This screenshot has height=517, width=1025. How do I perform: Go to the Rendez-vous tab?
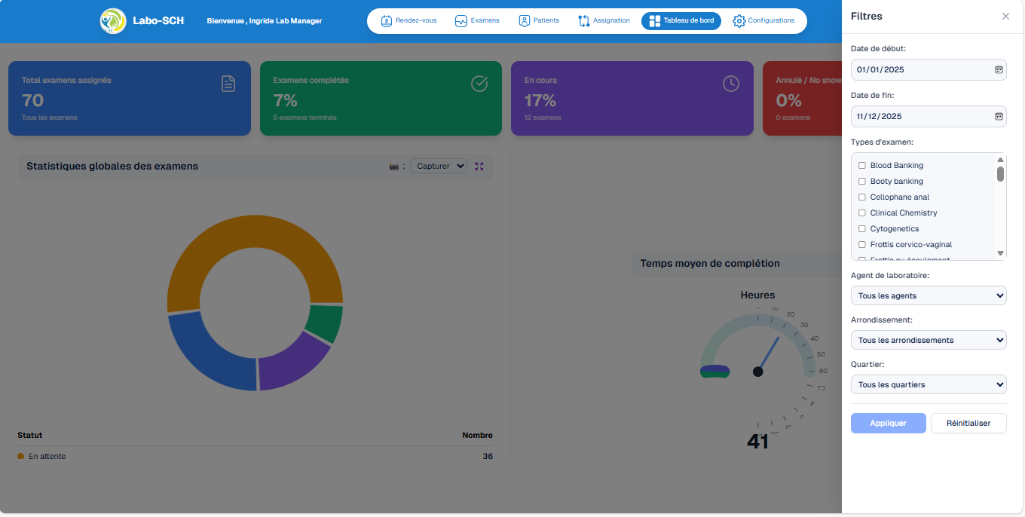click(x=408, y=21)
